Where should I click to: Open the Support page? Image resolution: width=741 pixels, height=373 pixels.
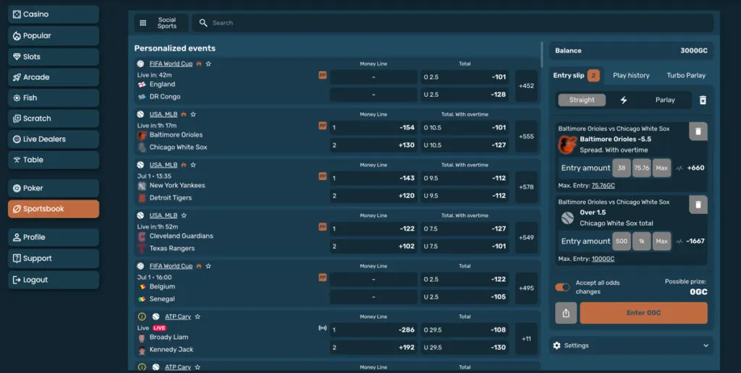tap(54, 258)
